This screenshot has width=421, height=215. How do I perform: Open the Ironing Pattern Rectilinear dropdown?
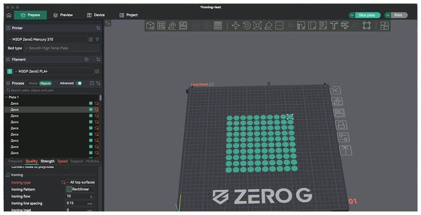[x=80, y=189]
